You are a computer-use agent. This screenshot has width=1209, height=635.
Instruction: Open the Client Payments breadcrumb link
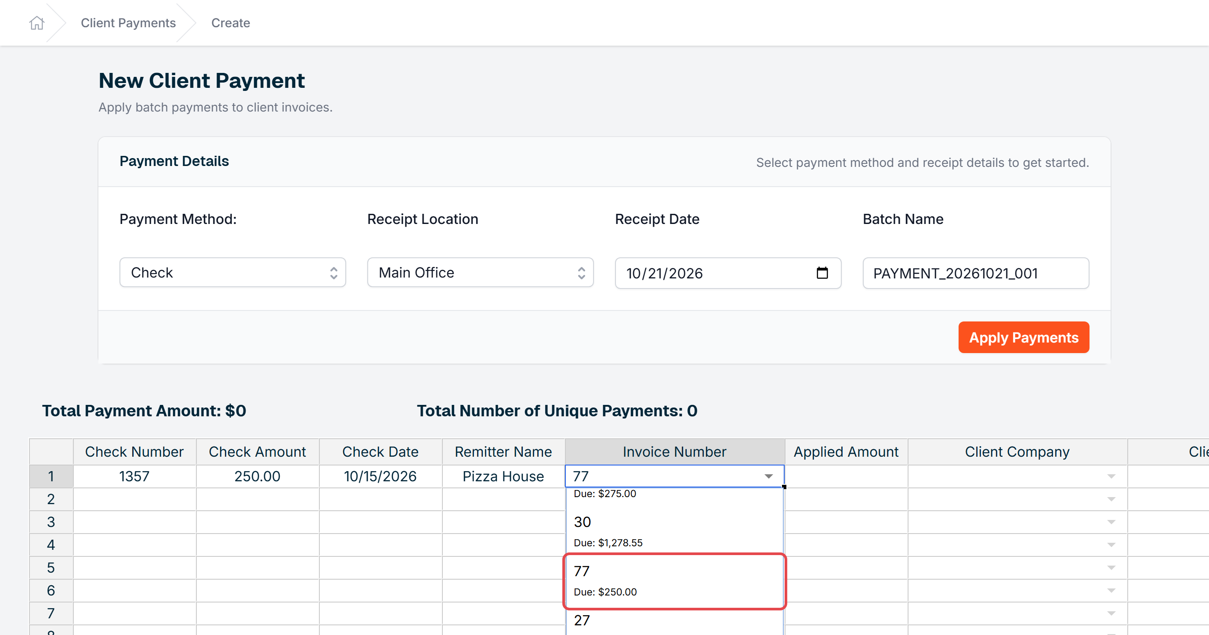coord(128,22)
